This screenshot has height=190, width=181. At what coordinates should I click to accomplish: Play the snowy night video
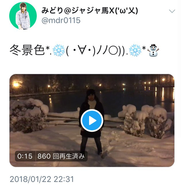click(x=92, y=120)
